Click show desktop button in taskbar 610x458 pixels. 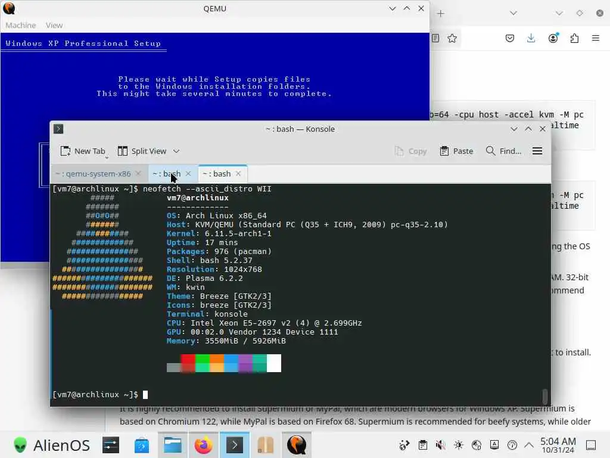pos(591,445)
